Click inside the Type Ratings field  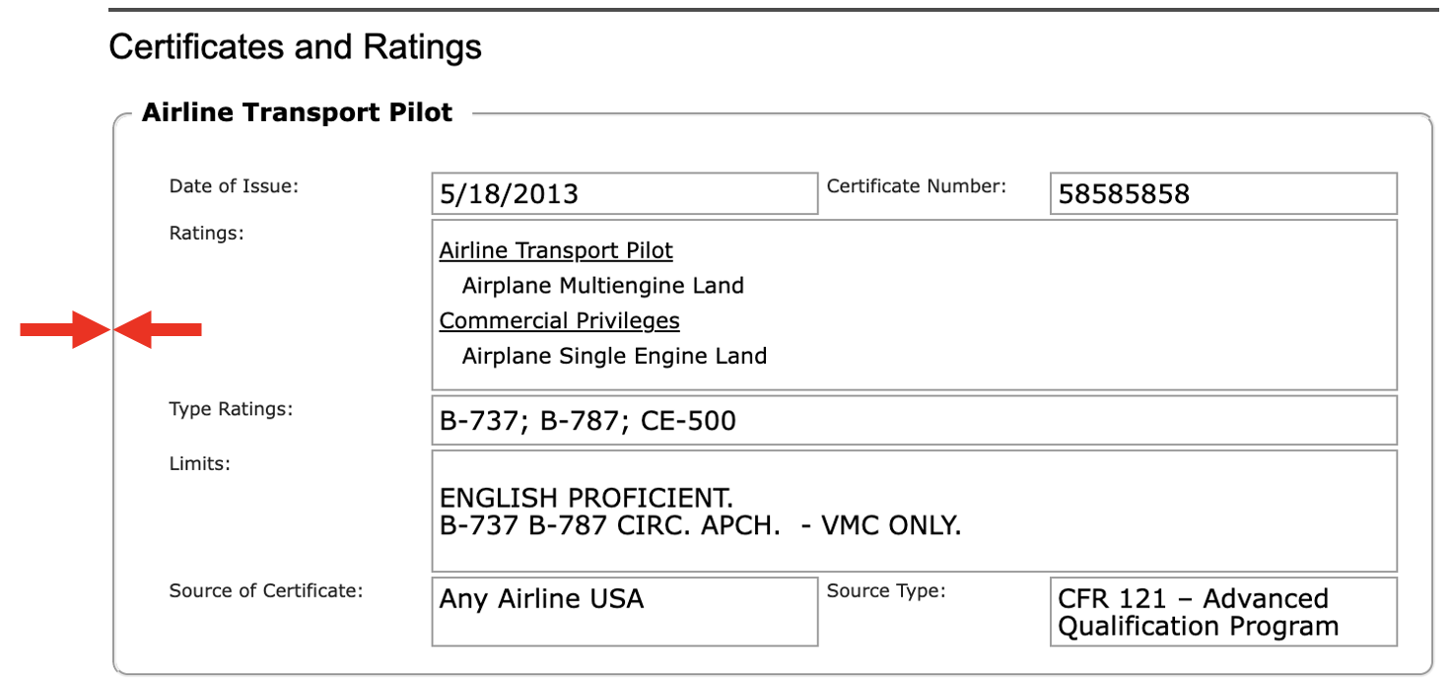click(915, 420)
